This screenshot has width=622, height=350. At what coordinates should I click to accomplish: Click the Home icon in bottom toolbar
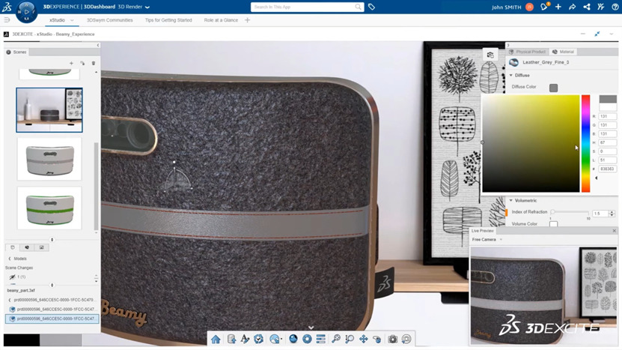click(216, 339)
